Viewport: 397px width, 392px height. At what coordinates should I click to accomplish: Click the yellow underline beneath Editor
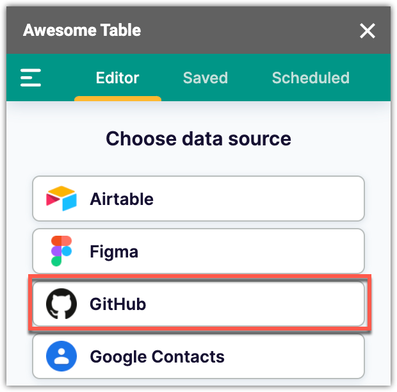118,99
